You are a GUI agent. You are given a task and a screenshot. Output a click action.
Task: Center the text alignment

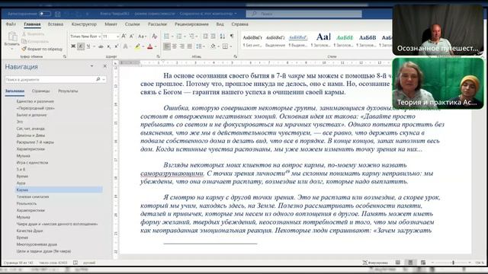coord(175,46)
